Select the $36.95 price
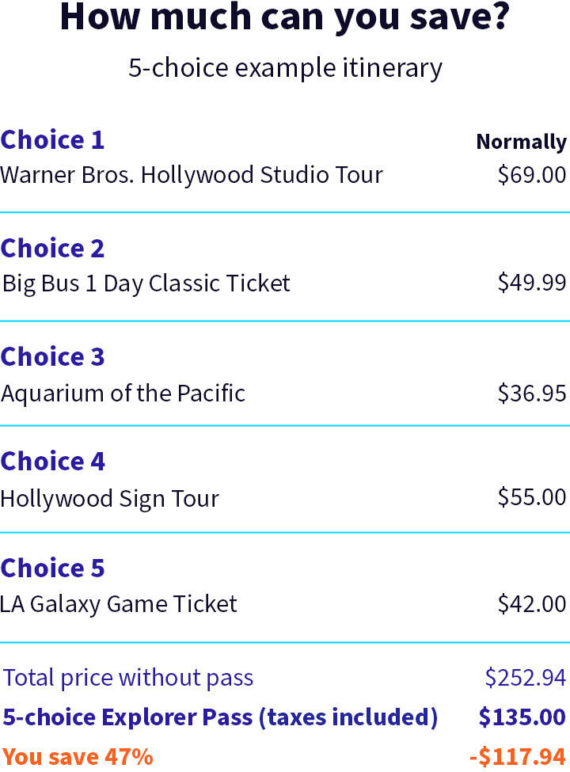This screenshot has width=570, height=772. (532, 394)
